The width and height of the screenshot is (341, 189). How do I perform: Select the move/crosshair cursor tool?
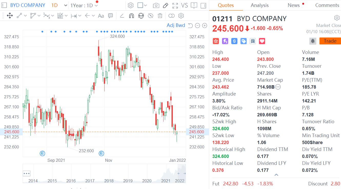point(10,16)
